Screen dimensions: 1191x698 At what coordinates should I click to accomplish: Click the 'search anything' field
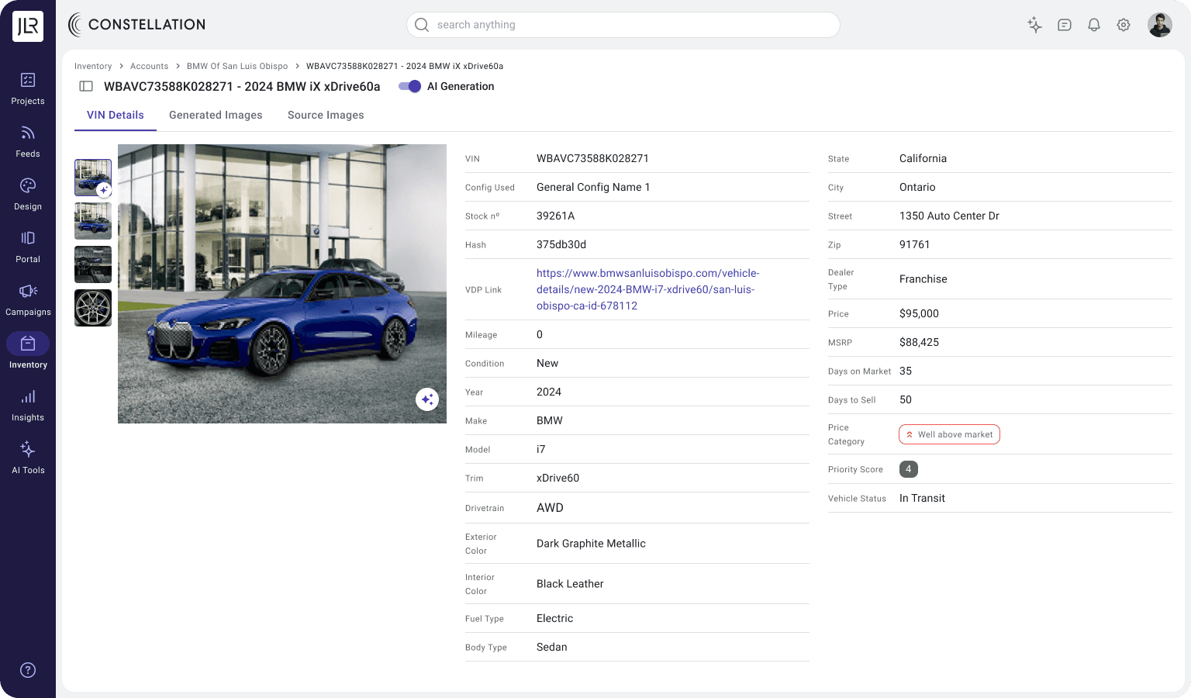[623, 25]
